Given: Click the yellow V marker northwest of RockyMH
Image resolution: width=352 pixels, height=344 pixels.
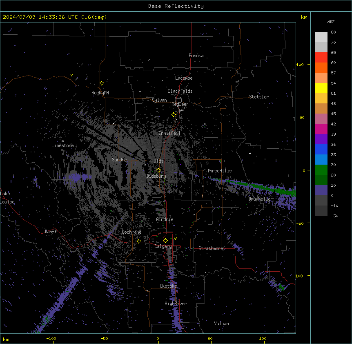Looking at the screenshot, I should pos(71,75).
